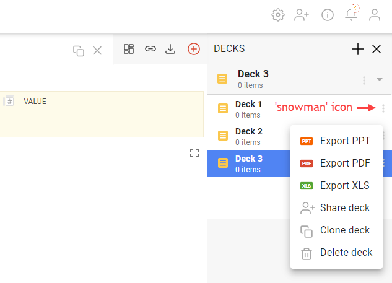Expand the Deck 3 header dropdown arrow
392x283 pixels.
tap(380, 80)
